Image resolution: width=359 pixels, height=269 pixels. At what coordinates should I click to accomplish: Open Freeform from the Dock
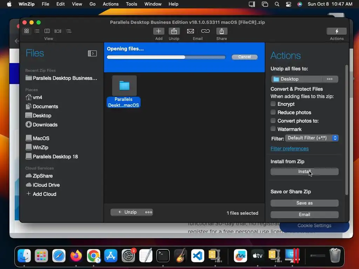(x=241, y=255)
